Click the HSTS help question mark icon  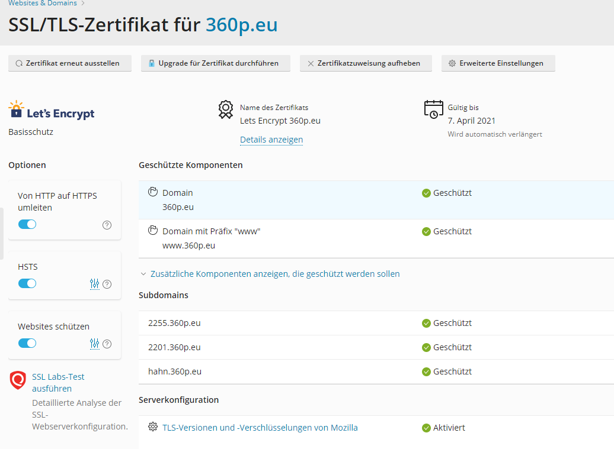point(107,284)
